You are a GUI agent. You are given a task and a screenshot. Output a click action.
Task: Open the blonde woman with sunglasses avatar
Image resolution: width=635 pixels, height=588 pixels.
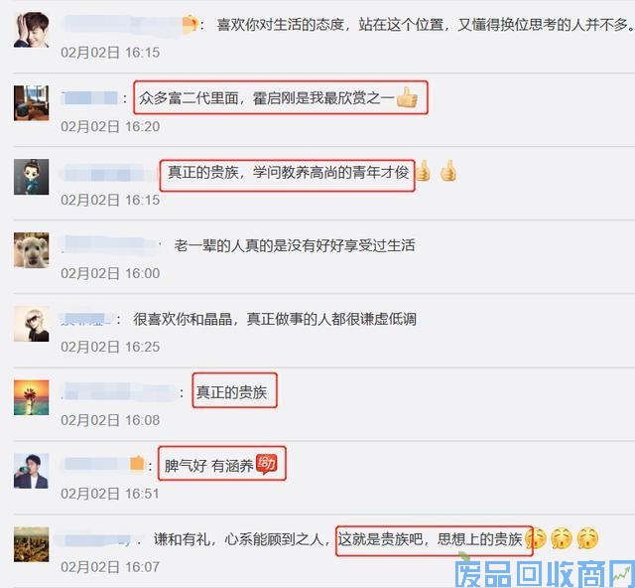pyautogui.click(x=31, y=324)
